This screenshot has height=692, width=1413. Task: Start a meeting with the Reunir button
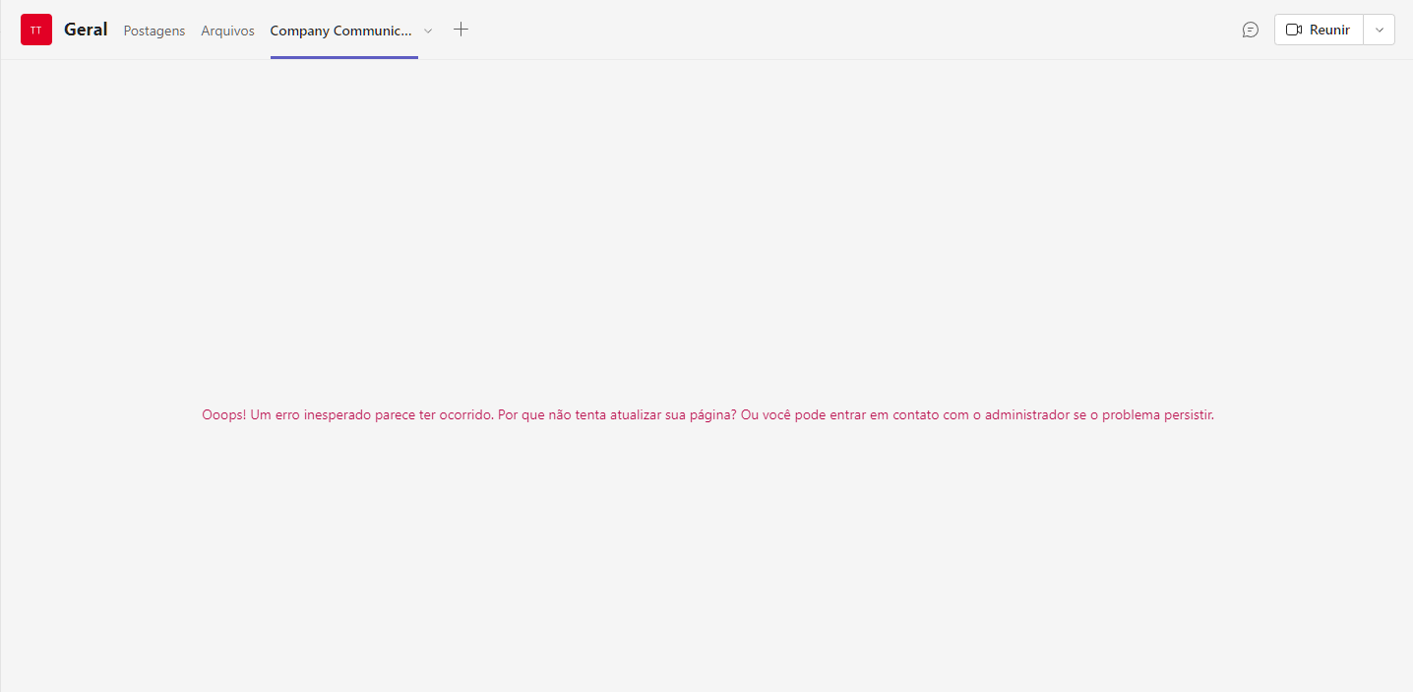(x=1319, y=30)
